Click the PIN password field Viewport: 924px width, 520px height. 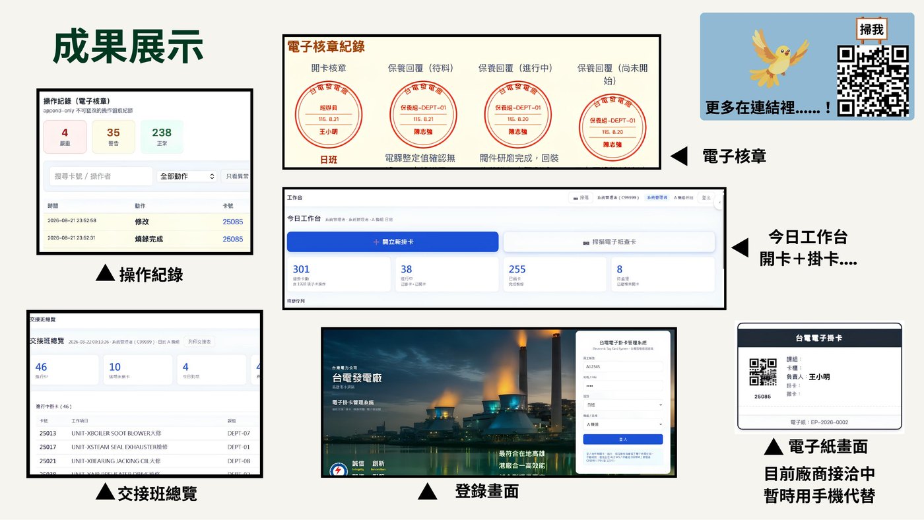click(624, 385)
